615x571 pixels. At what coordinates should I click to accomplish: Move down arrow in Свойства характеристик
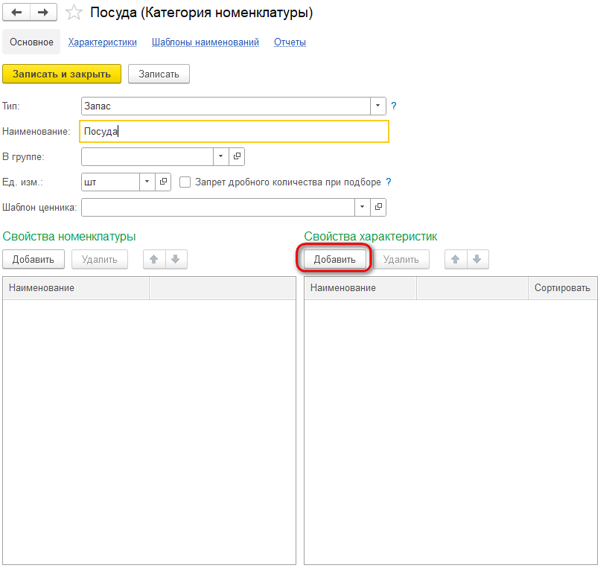[x=477, y=259]
